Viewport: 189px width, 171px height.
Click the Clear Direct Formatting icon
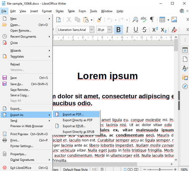(x=174, y=30)
